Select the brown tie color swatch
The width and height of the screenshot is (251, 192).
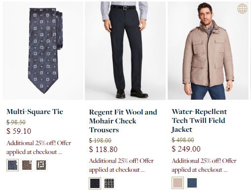27,165
